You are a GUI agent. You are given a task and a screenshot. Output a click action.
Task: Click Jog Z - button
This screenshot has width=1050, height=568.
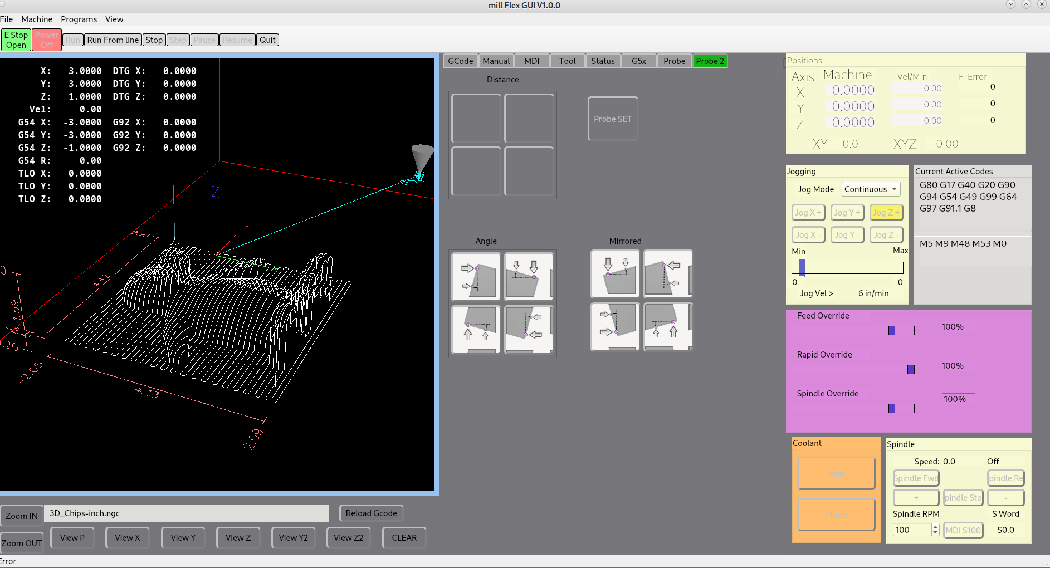click(x=886, y=235)
